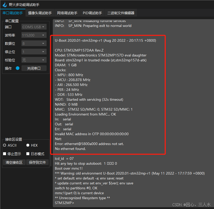This screenshot has height=209, width=214.
Task: Click the 清空接收区 button
Action: (x=14, y=162)
